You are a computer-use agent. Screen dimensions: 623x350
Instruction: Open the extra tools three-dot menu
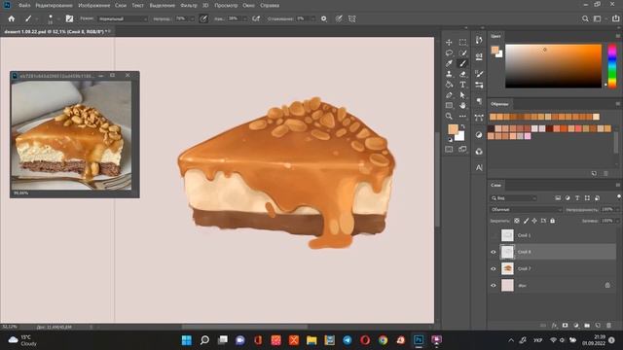tap(462, 117)
